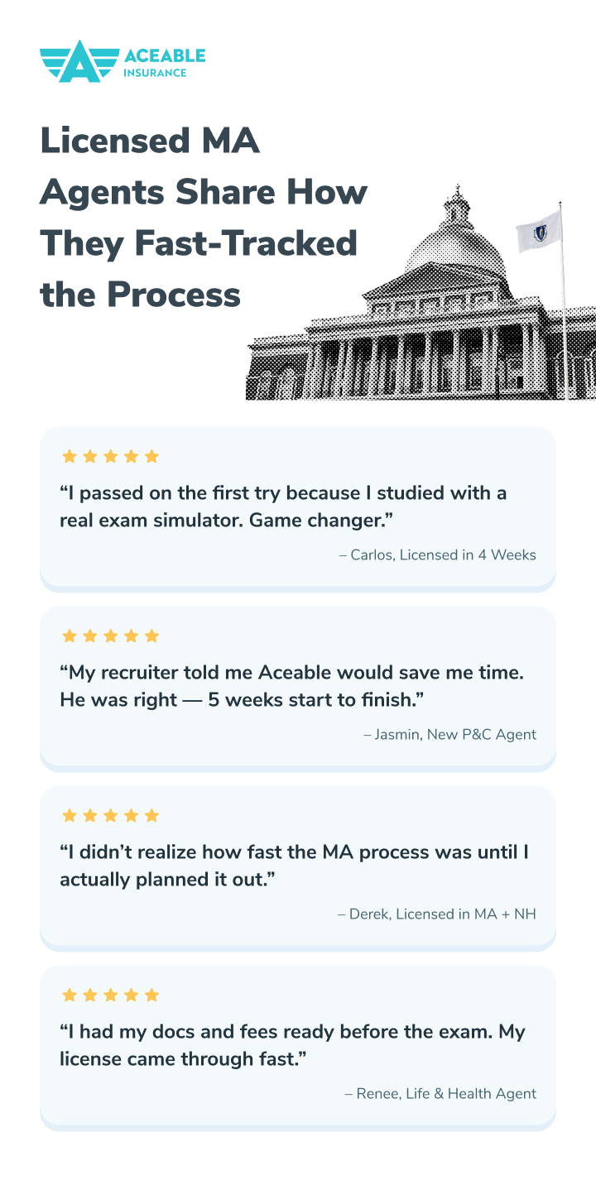This screenshot has height=1185, width=596.
Task: Click the first star in Derek's review
Action: pos(70,816)
